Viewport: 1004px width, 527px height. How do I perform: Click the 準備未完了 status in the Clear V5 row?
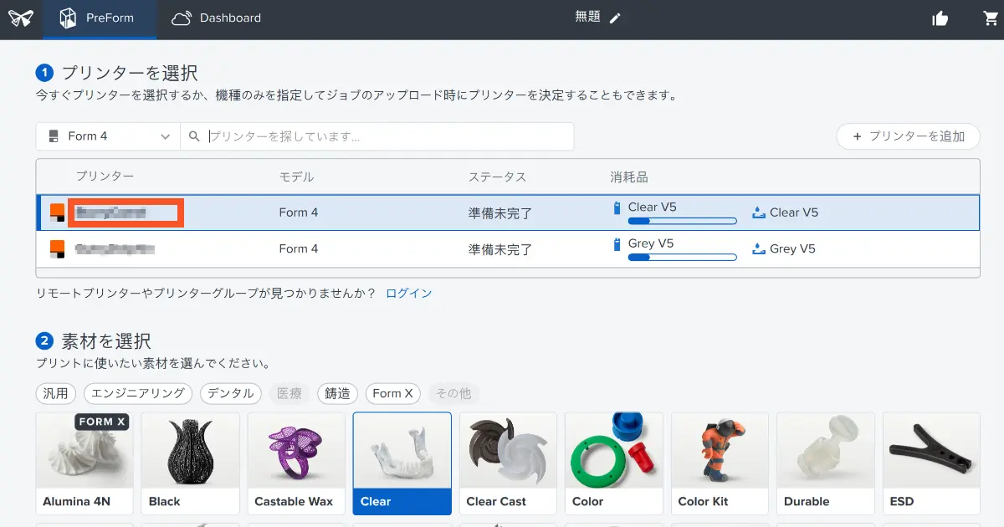[500, 213]
